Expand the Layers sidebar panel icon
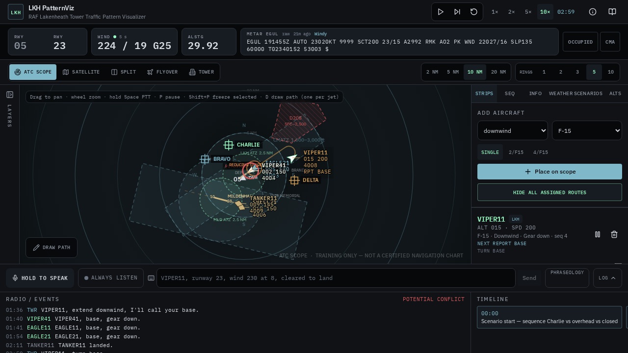This screenshot has width=628, height=353. pos(10,95)
